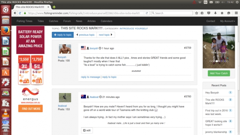Click the edit button on post #3760

tap(87, 130)
